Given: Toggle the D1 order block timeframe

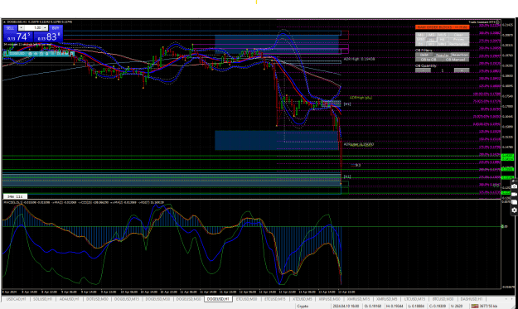Looking at the screenshot, I should (x=420, y=44).
